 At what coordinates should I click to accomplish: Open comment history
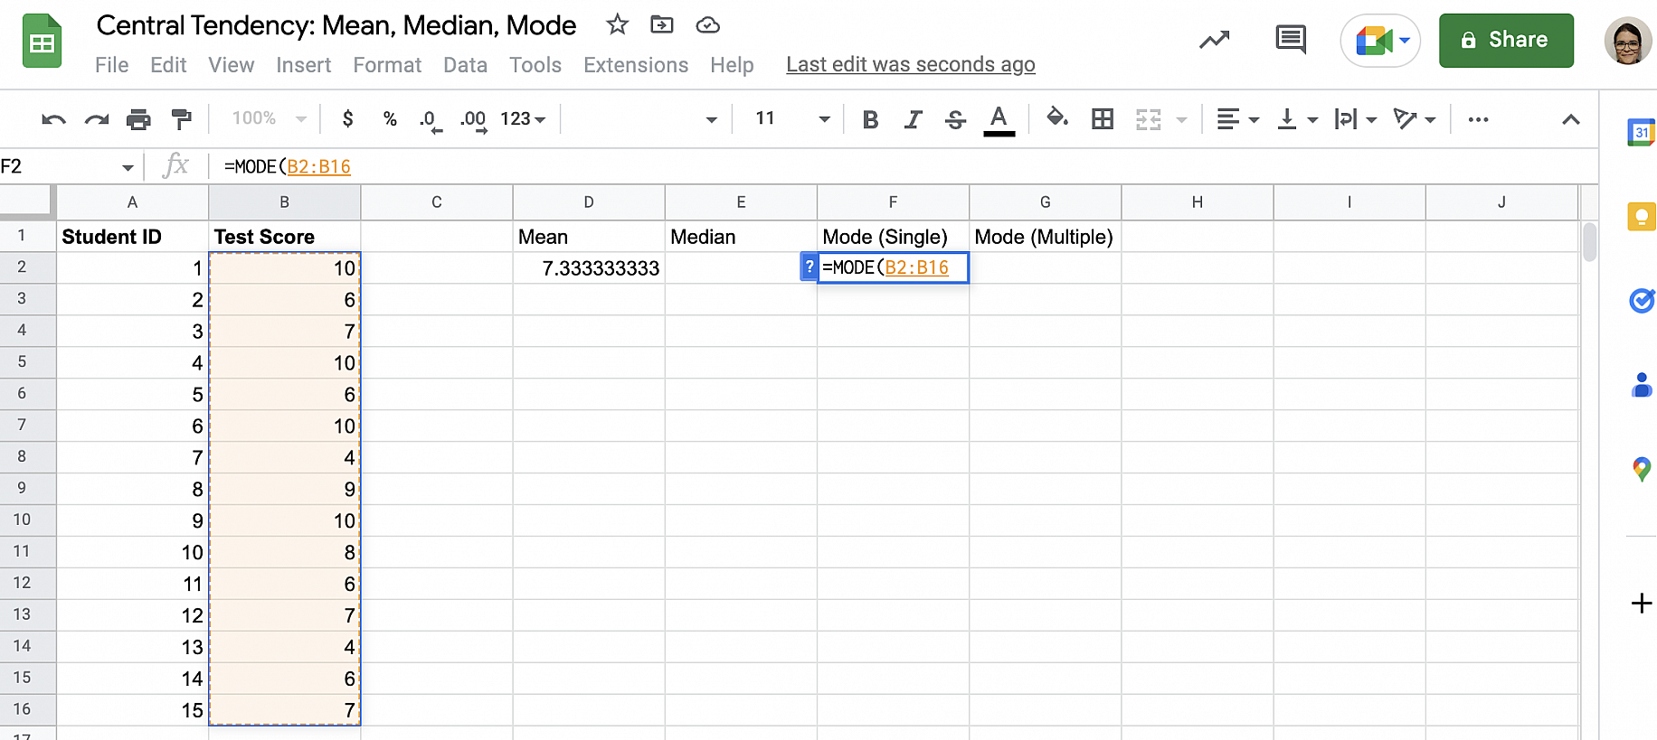(1291, 40)
